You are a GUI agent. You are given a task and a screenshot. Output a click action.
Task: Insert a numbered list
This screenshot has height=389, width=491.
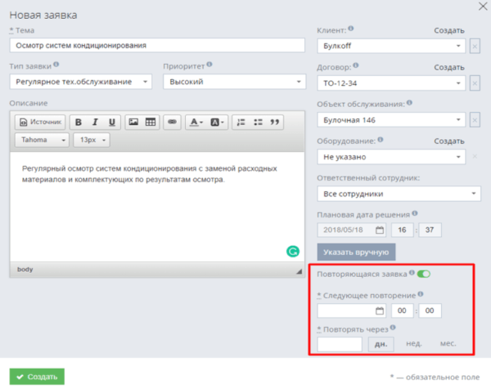tap(241, 123)
